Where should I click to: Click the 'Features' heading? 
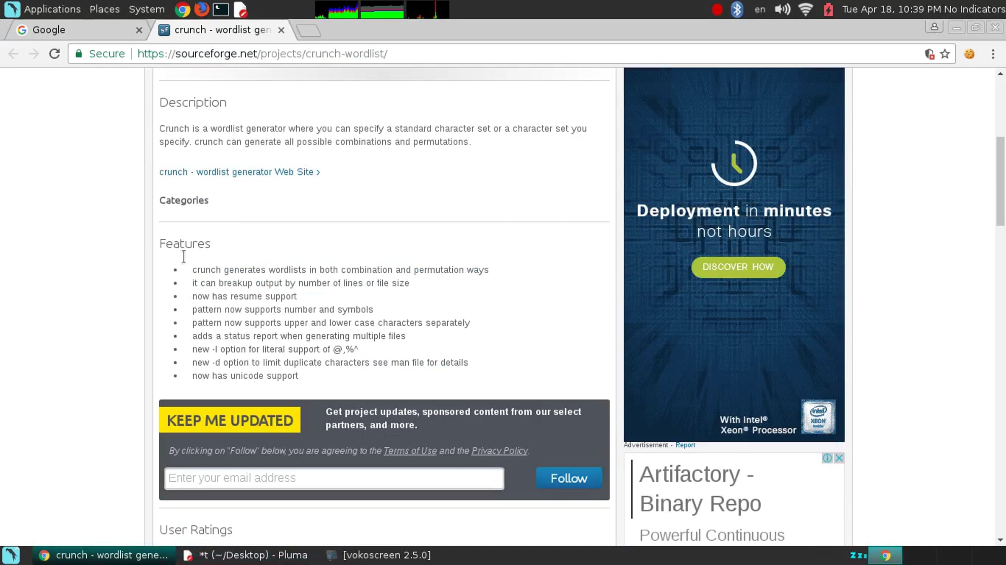185,244
